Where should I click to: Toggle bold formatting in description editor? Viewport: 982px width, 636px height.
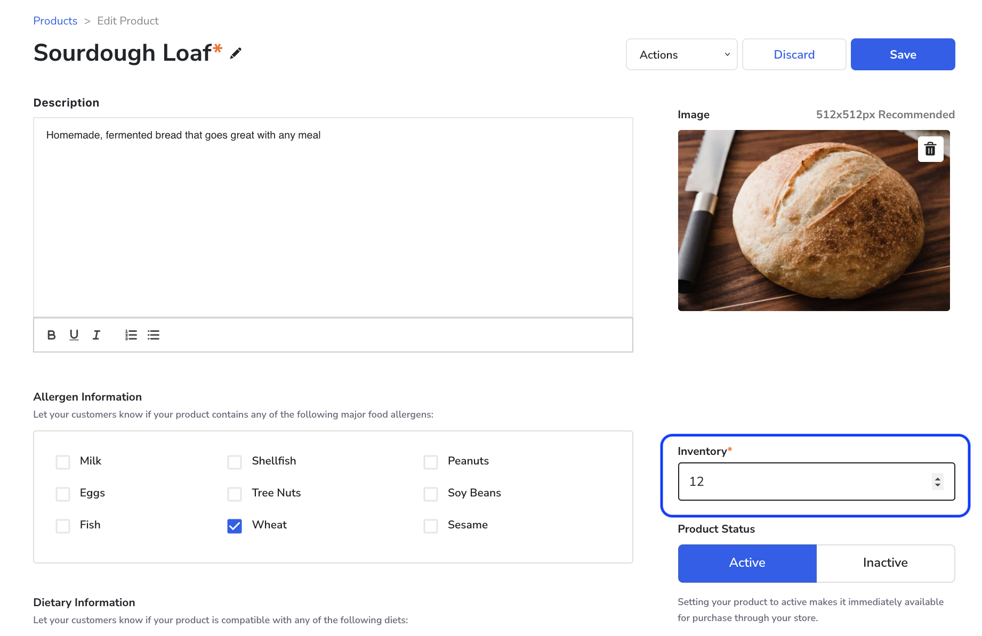click(x=51, y=335)
